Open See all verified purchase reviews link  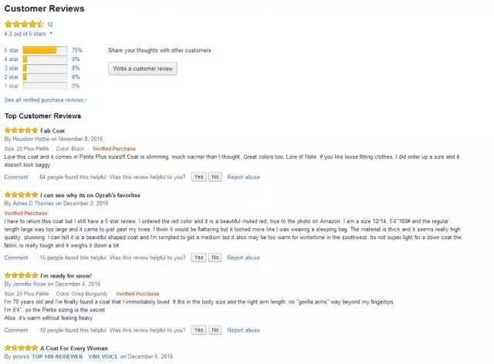(45, 99)
